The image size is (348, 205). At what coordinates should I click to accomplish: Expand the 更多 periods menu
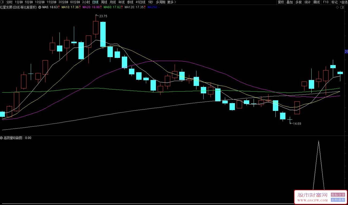[x=172, y=2]
